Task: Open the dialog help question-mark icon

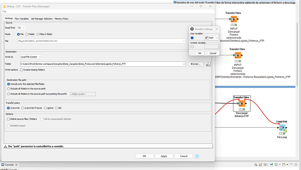Action: [197, 156]
